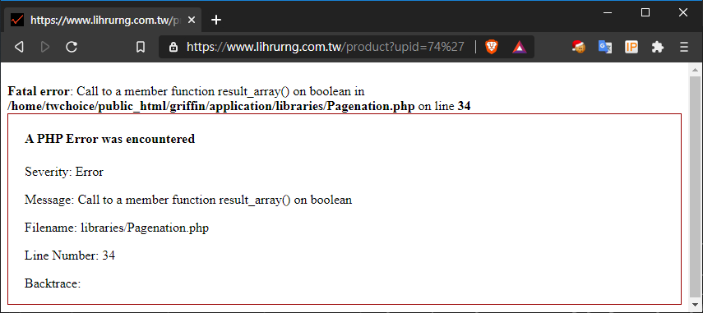Viewport: 703px width, 313px height.
Task: Maximize the browser window
Action: 645,12
